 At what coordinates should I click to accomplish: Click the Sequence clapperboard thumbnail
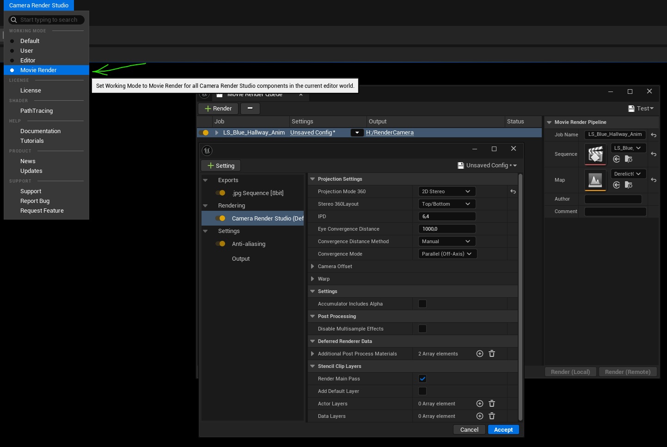coord(595,154)
